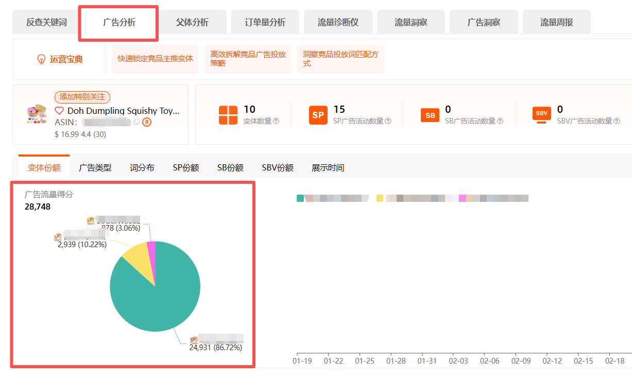Click the 添加特别关注 button
This screenshot has width=632, height=377.
coord(82,97)
